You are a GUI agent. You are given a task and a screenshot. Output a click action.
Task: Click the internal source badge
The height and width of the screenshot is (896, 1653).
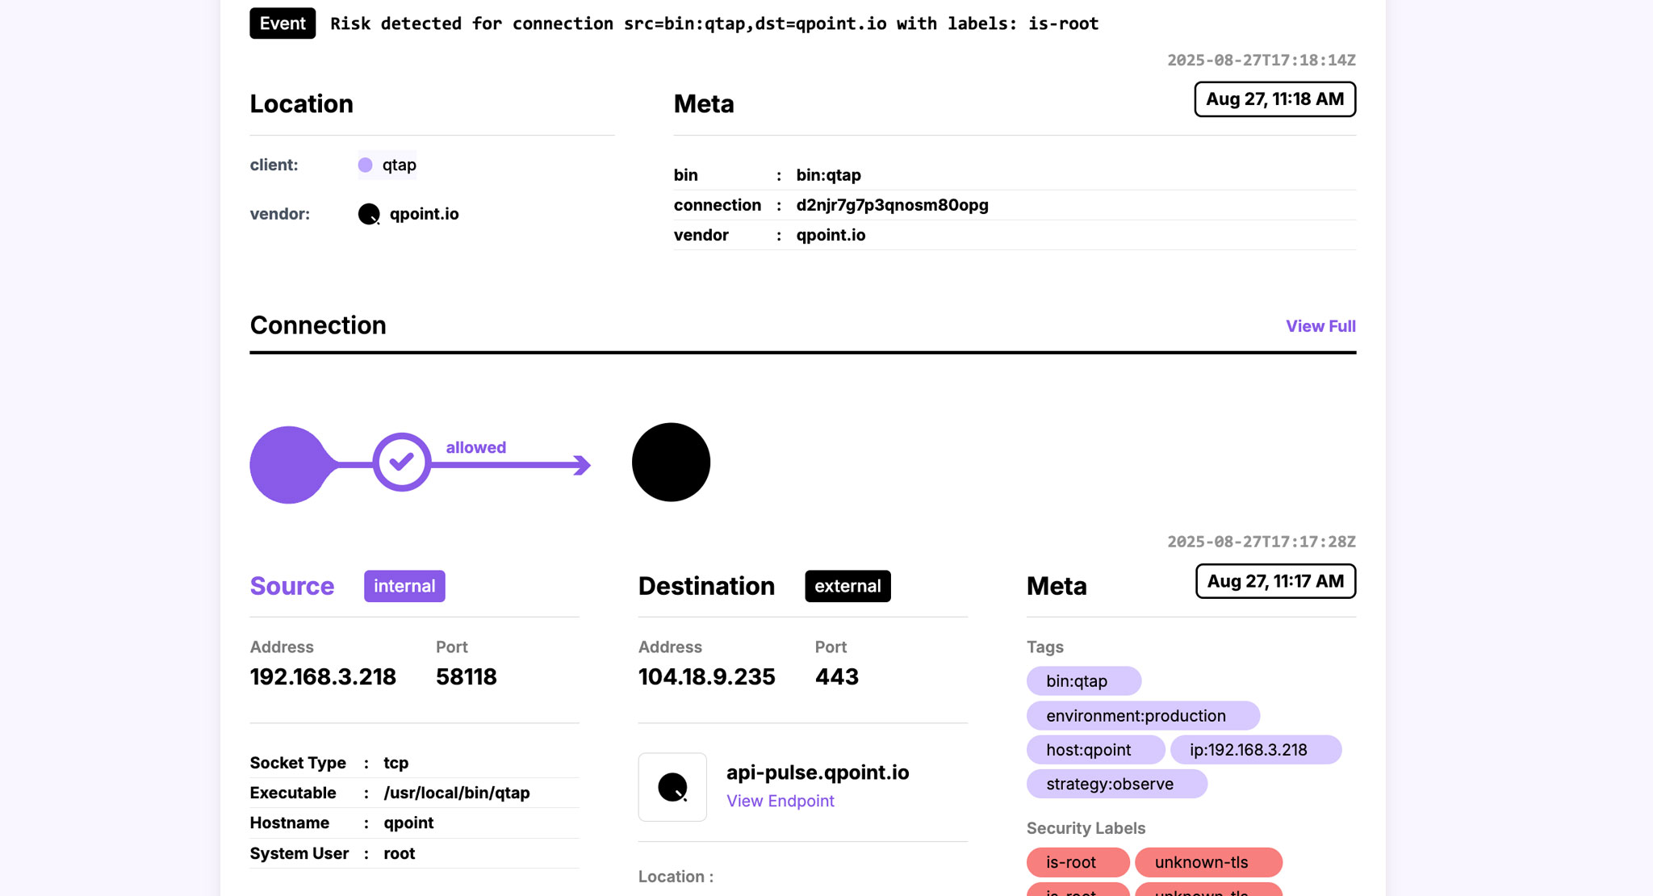[x=404, y=586]
